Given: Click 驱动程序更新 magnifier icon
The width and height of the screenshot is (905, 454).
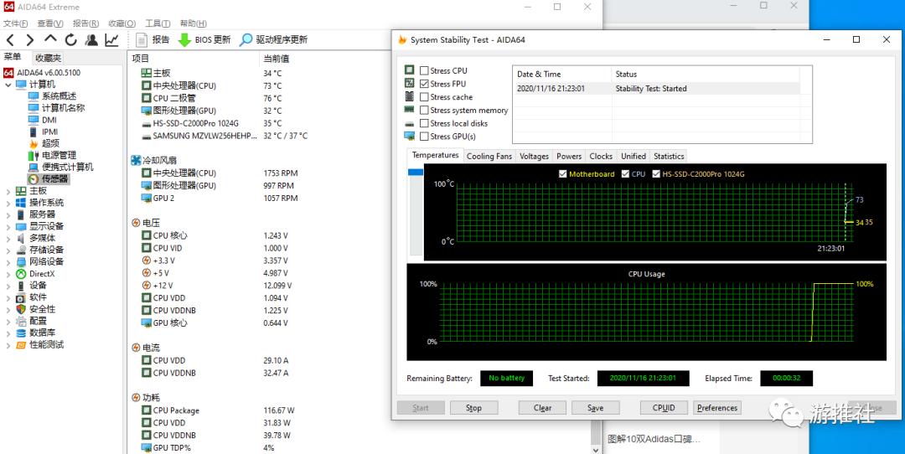Looking at the screenshot, I should [x=246, y=40].
